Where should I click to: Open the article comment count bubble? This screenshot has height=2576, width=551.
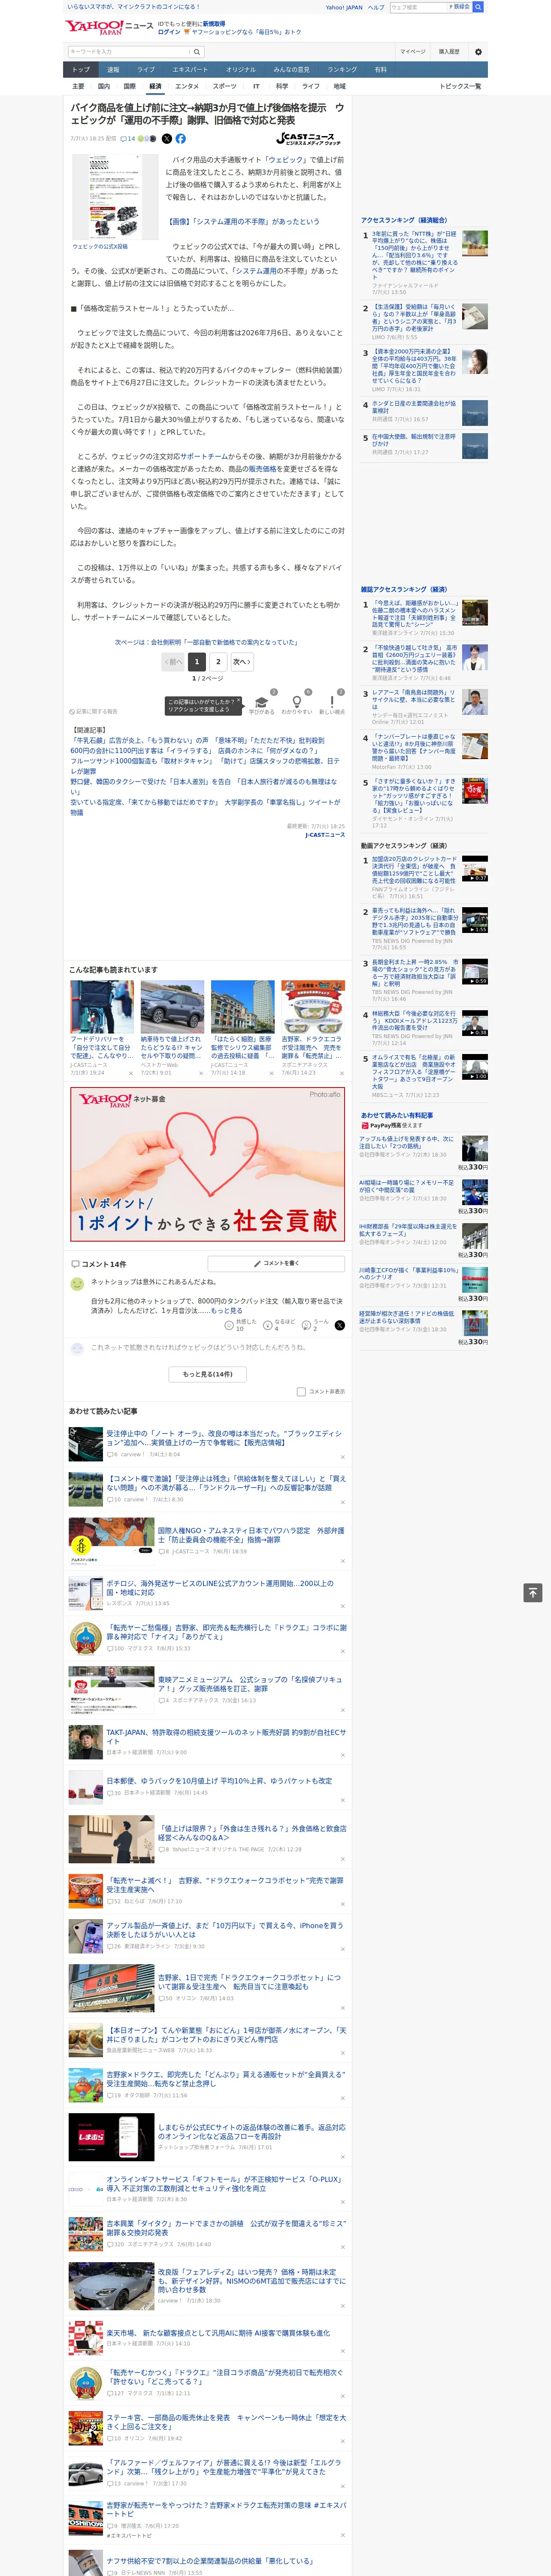(x=127, y=139)
